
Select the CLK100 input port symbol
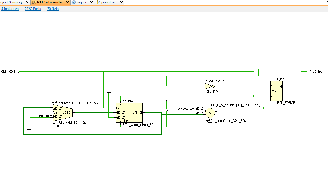coord(17,72)
